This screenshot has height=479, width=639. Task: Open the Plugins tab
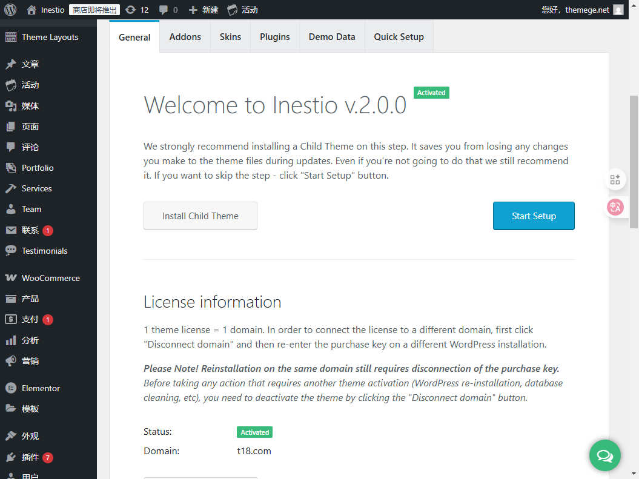tap(274, 37)
